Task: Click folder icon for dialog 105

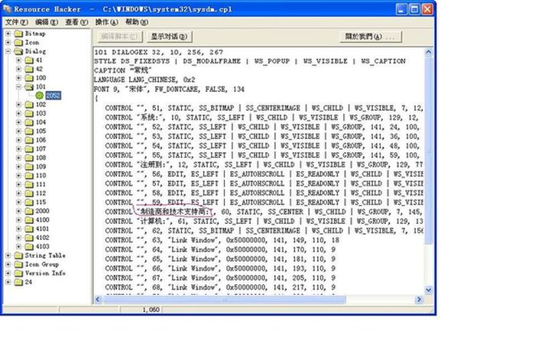Action: coord(29,131)
